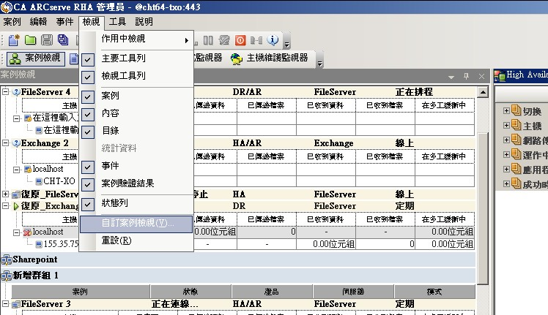
Task: Toggle the 案例驗證結果 checkbox
Action: pyautogui.click(x=88, y=184)
